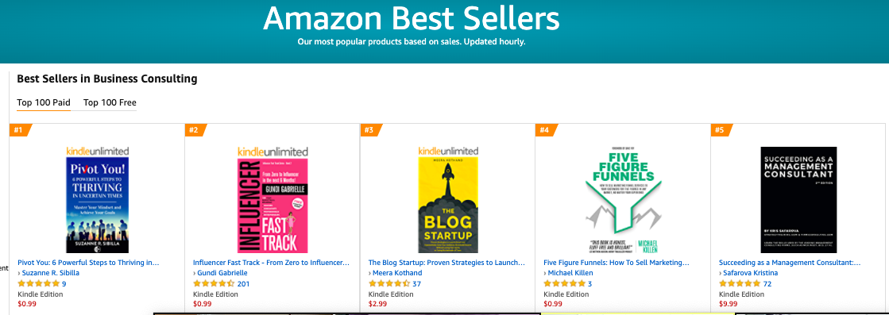Open Five Figure Funnels title link

coord(617,263)
